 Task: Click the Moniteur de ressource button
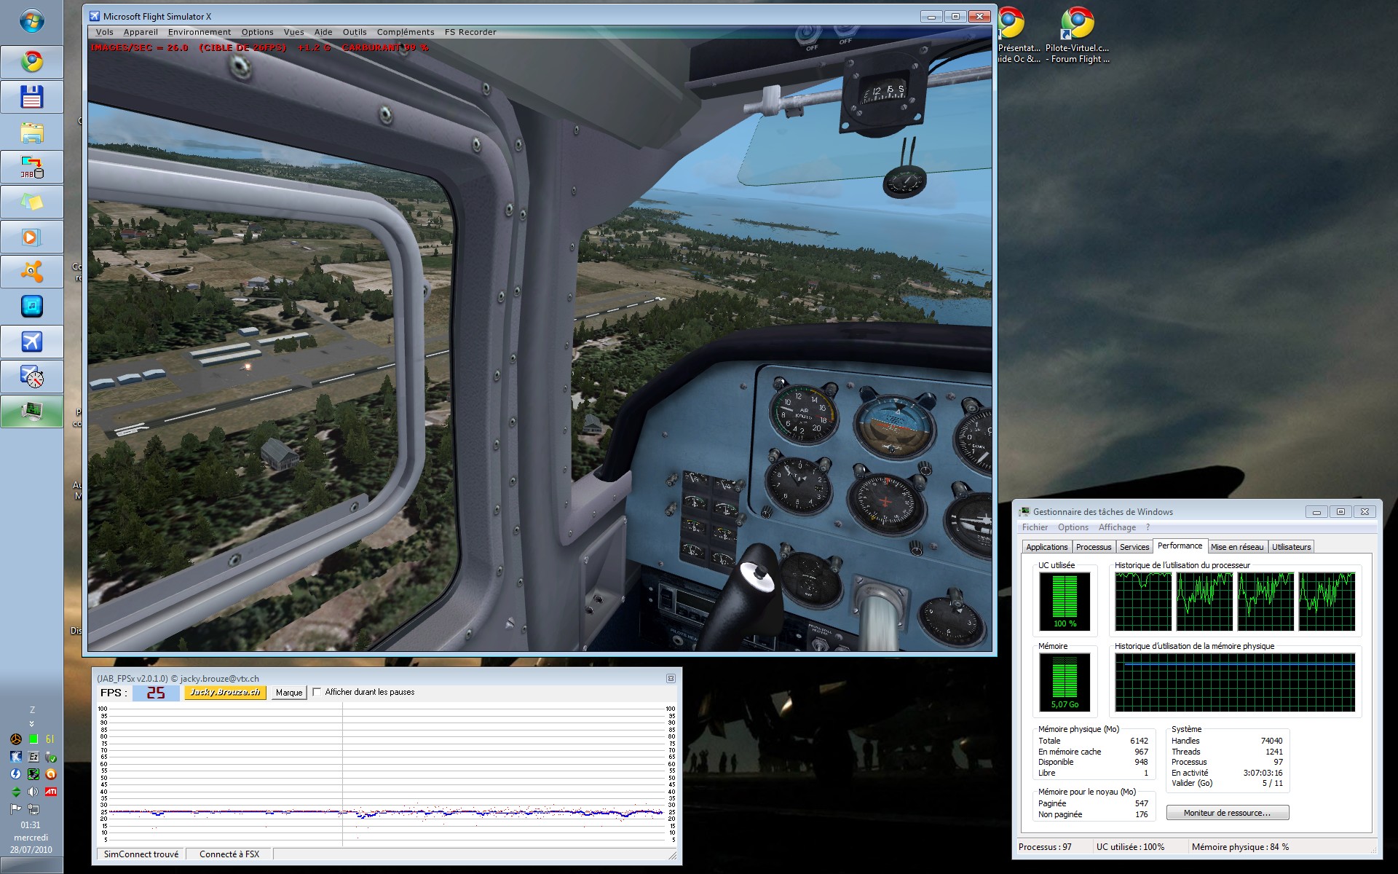coord(1227,813)
